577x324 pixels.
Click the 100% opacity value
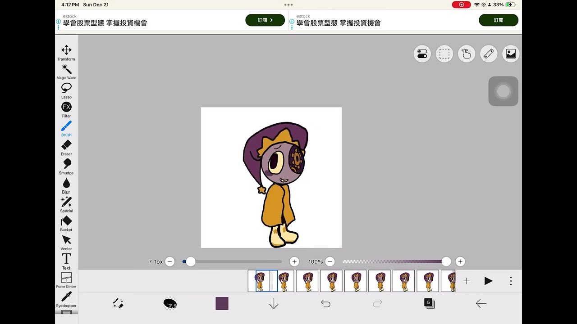[316, 261]
